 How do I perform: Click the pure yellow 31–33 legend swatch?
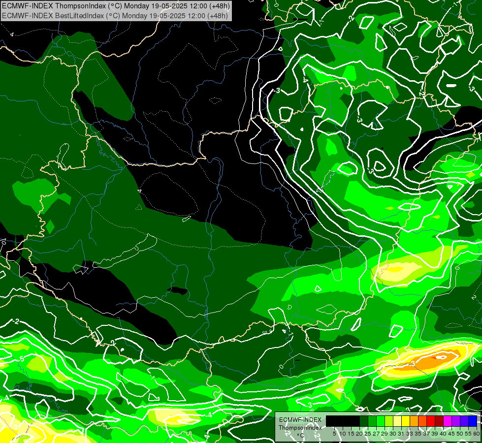pos(406,421)
